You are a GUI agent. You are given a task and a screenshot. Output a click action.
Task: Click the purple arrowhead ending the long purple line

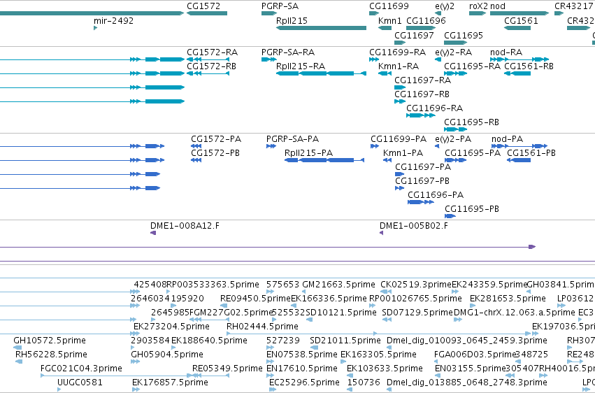pos(532,247)
